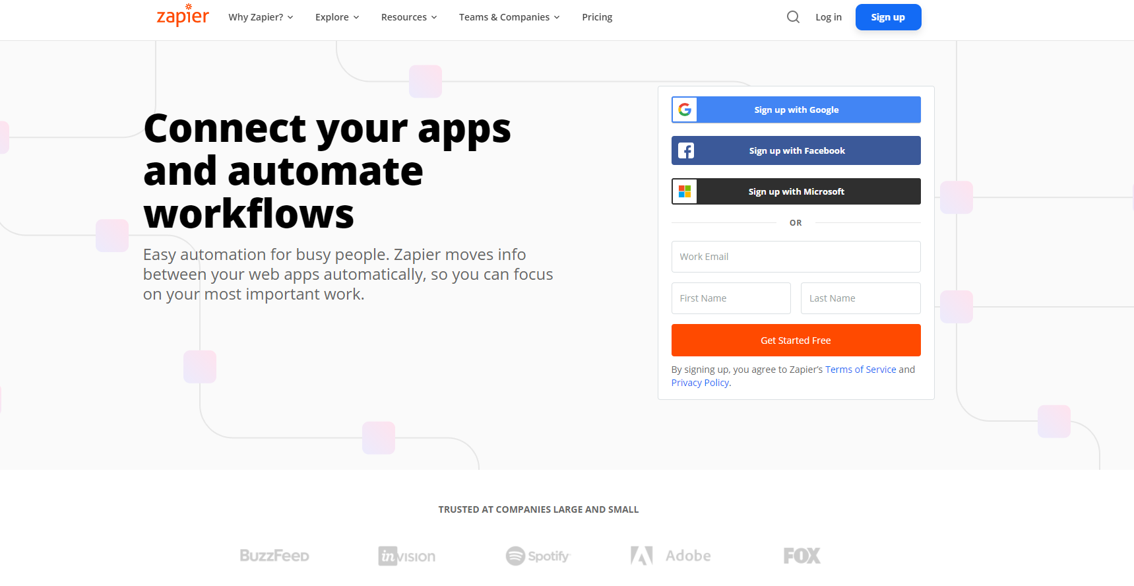Click the InVision logo
The height and width of the screenshot is (586, 1134).
click(406, 556)
